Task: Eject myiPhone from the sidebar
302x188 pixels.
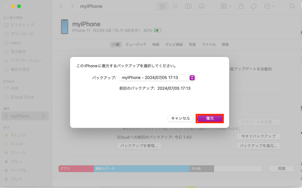Action: click(43, 116)
